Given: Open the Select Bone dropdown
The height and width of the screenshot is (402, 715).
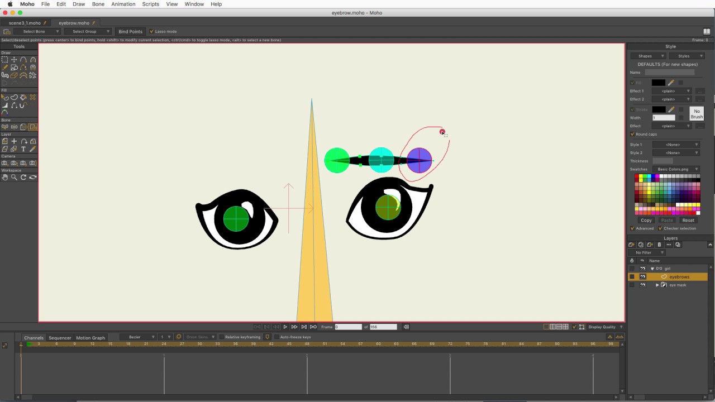Looking at the screenshot, I should (37, 31).
